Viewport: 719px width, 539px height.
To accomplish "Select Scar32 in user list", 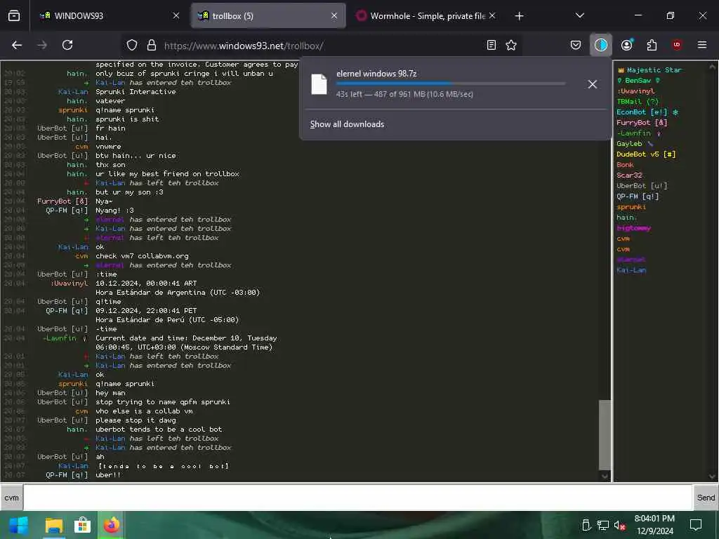I will coord(629,175).
